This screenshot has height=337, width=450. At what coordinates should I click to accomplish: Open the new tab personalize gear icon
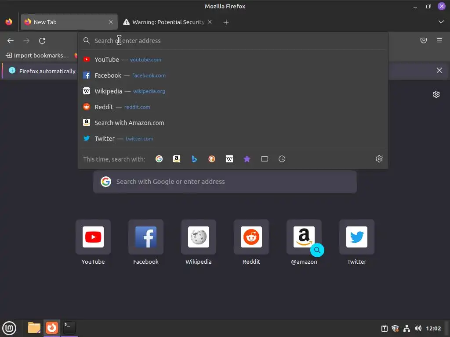click(x=436, y=94)
